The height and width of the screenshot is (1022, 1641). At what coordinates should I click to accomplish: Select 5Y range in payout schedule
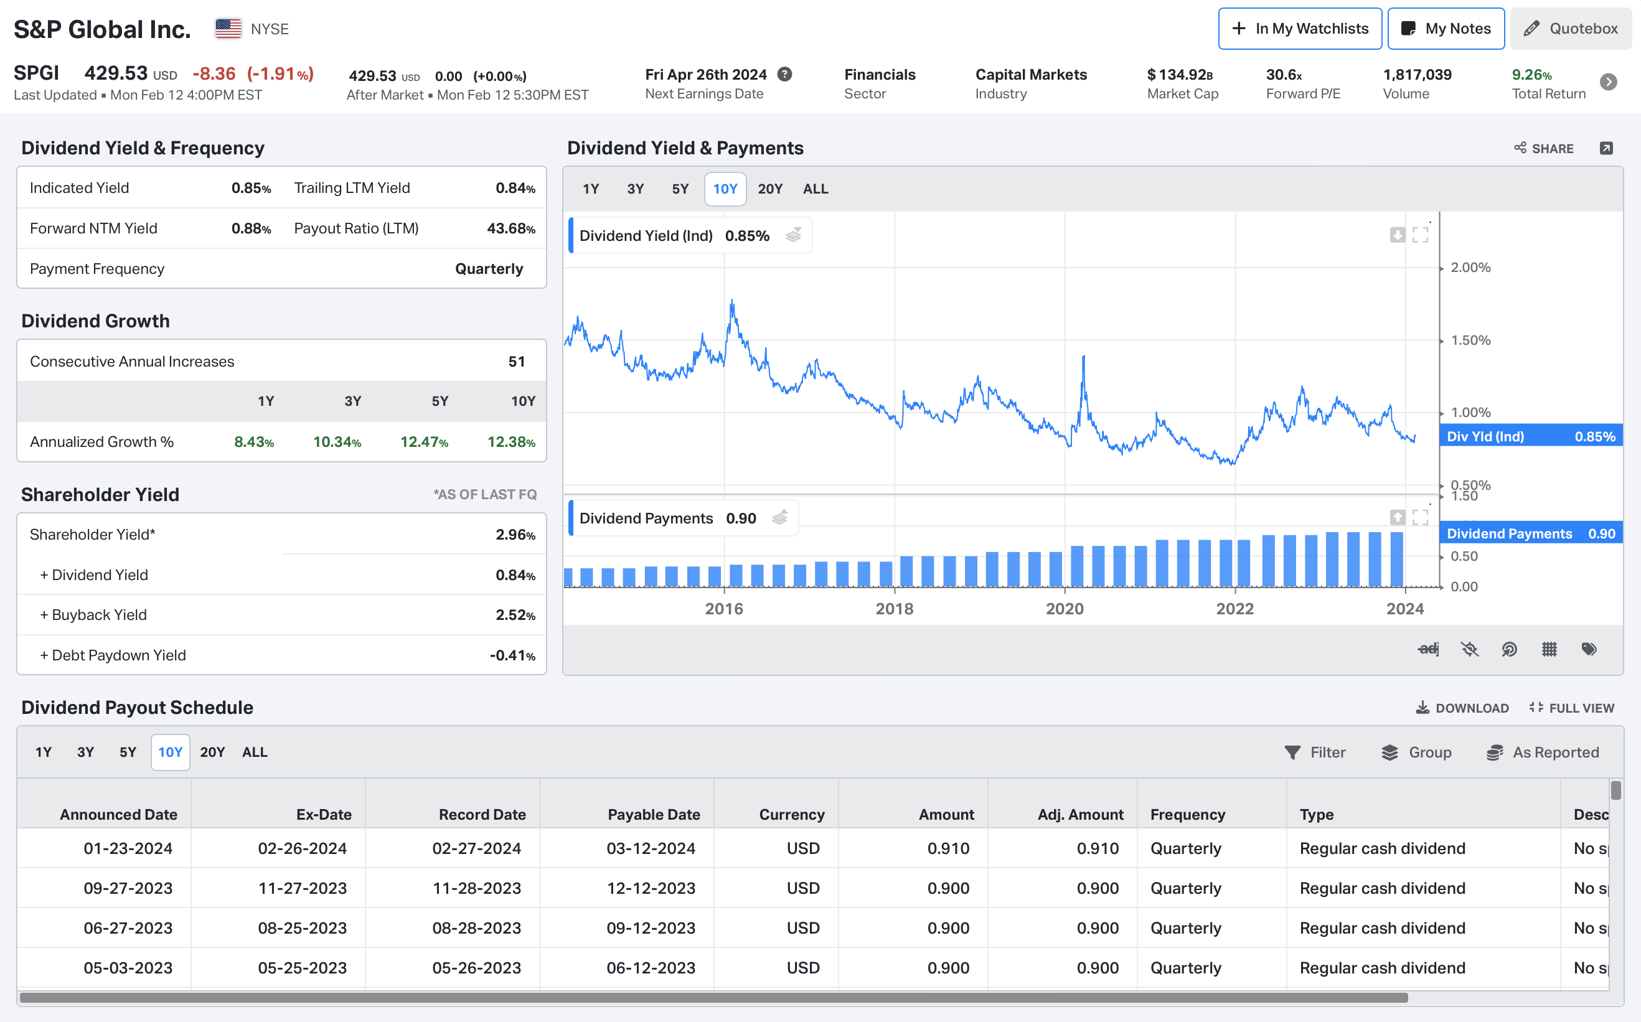[x=128, y=752]
